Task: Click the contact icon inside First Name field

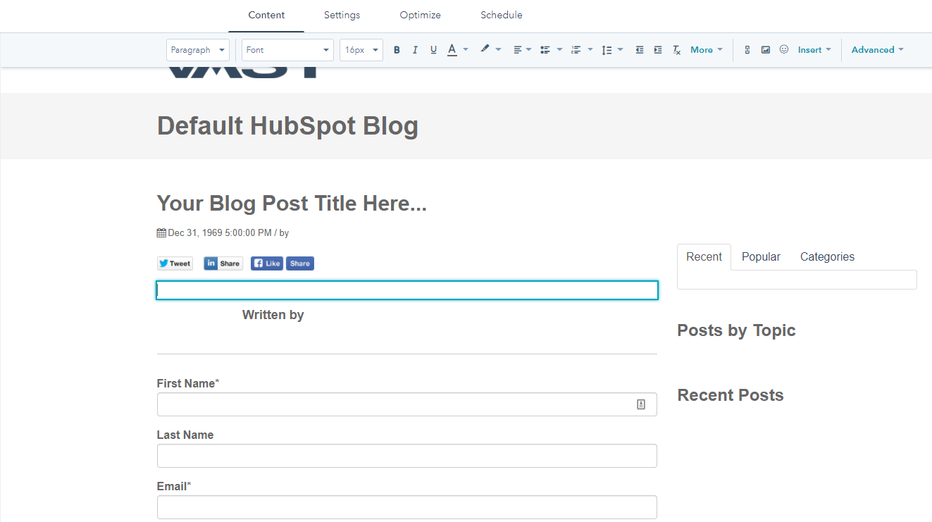Action: pos(641,404)
